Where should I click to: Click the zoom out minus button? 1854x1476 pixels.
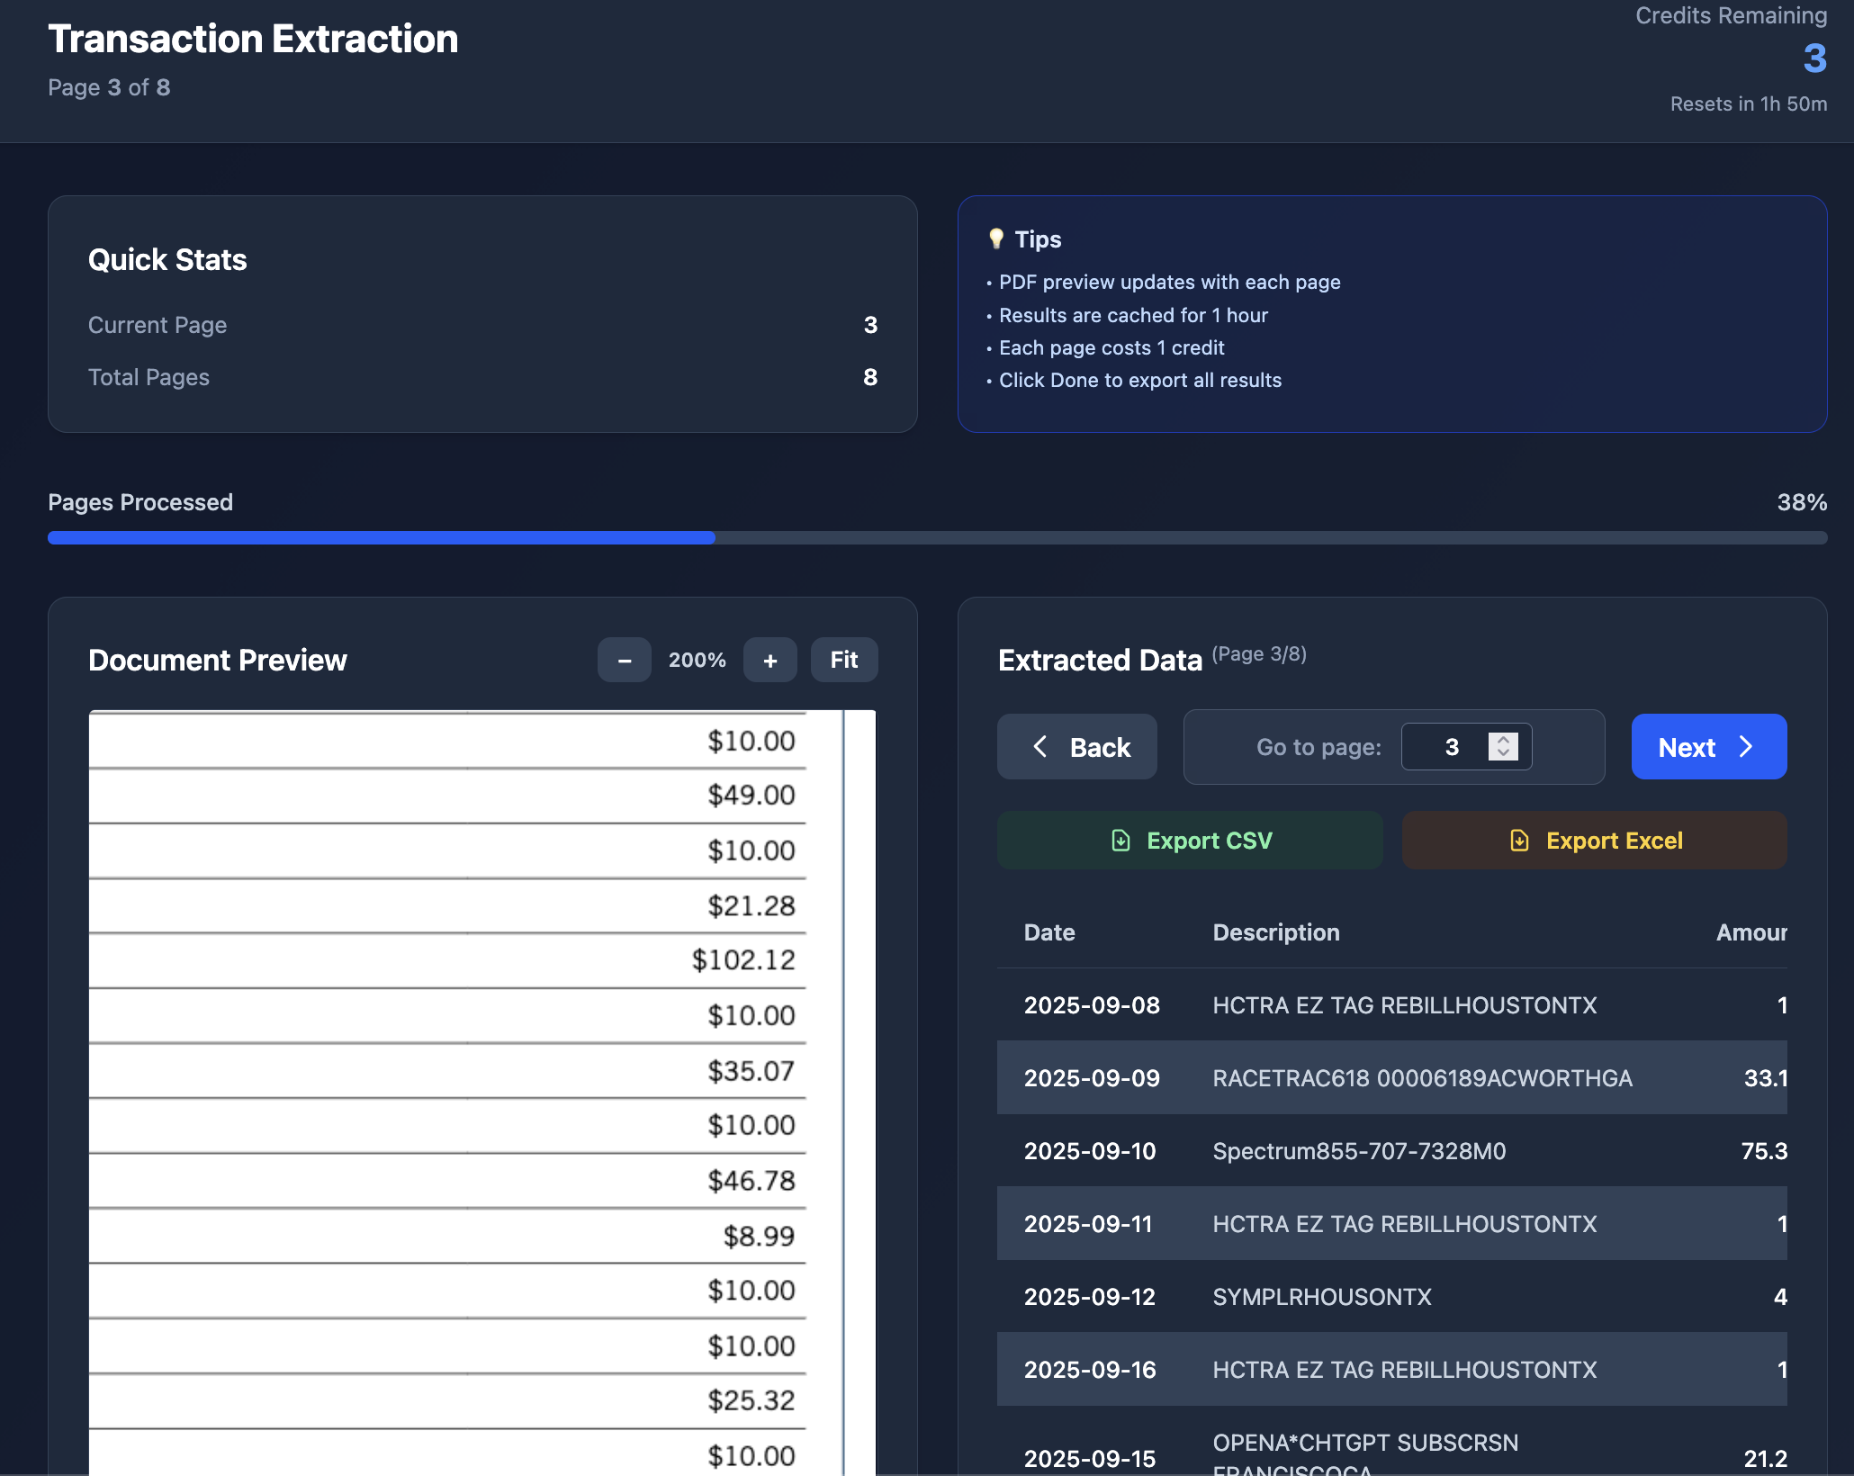pyautogui.click(x=624, y=660)
